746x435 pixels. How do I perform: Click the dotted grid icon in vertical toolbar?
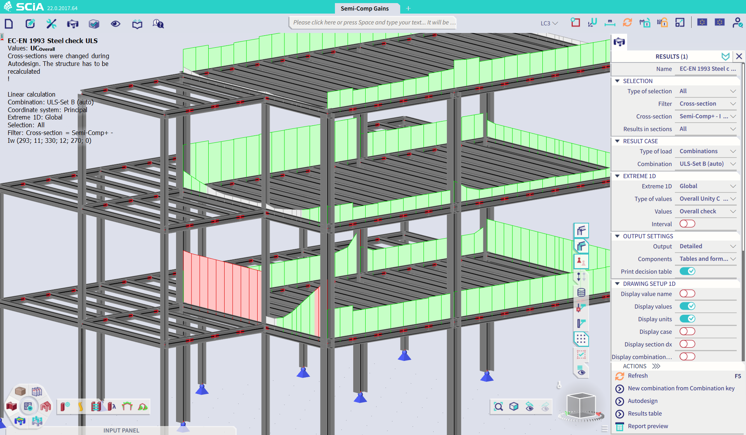(x=581, y=340)
